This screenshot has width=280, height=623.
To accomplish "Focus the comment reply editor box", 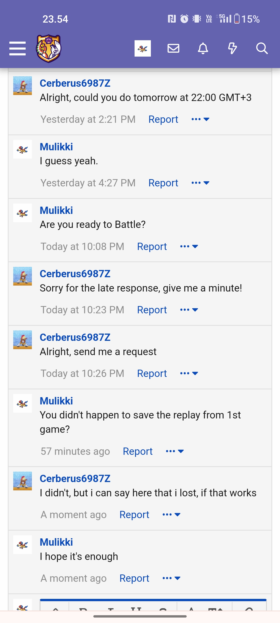I will coord(153,607).
